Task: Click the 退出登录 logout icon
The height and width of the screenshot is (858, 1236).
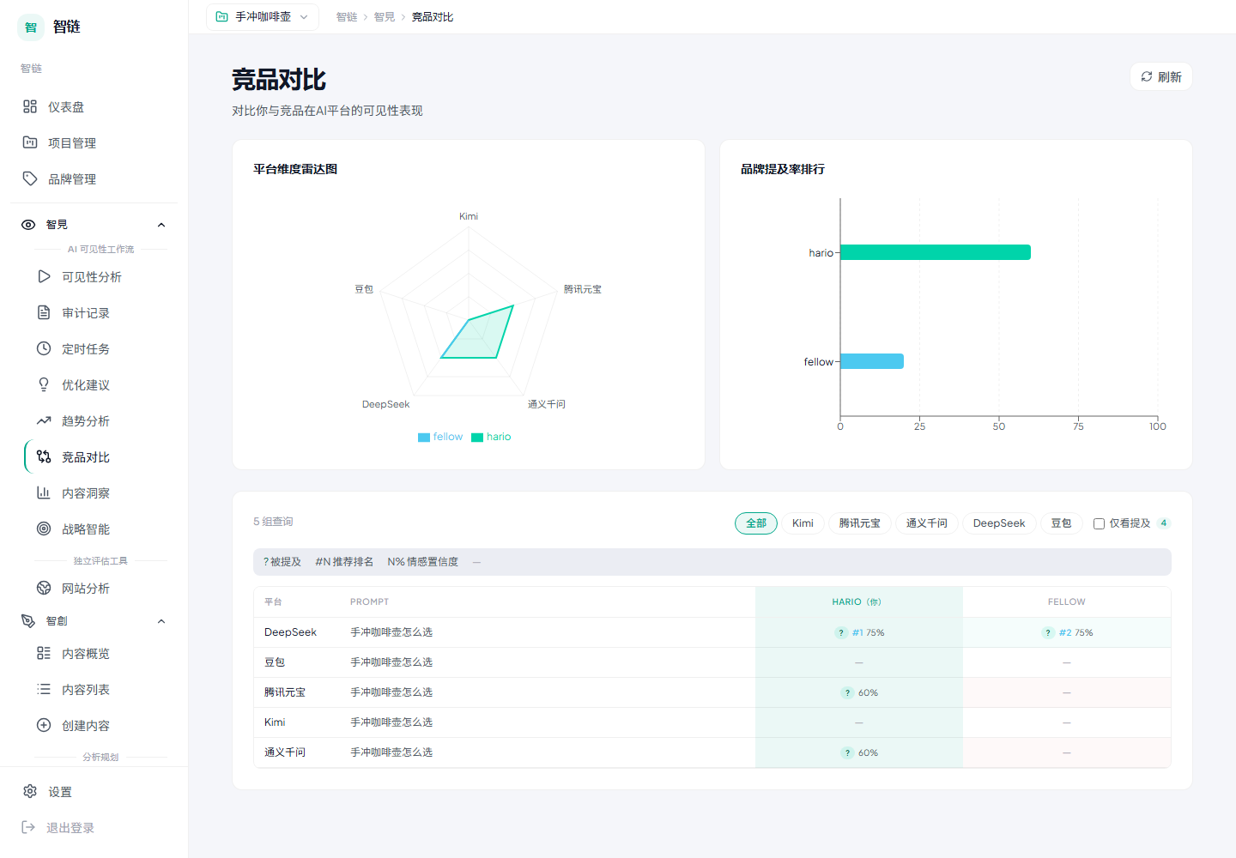Action: [28, 827]
